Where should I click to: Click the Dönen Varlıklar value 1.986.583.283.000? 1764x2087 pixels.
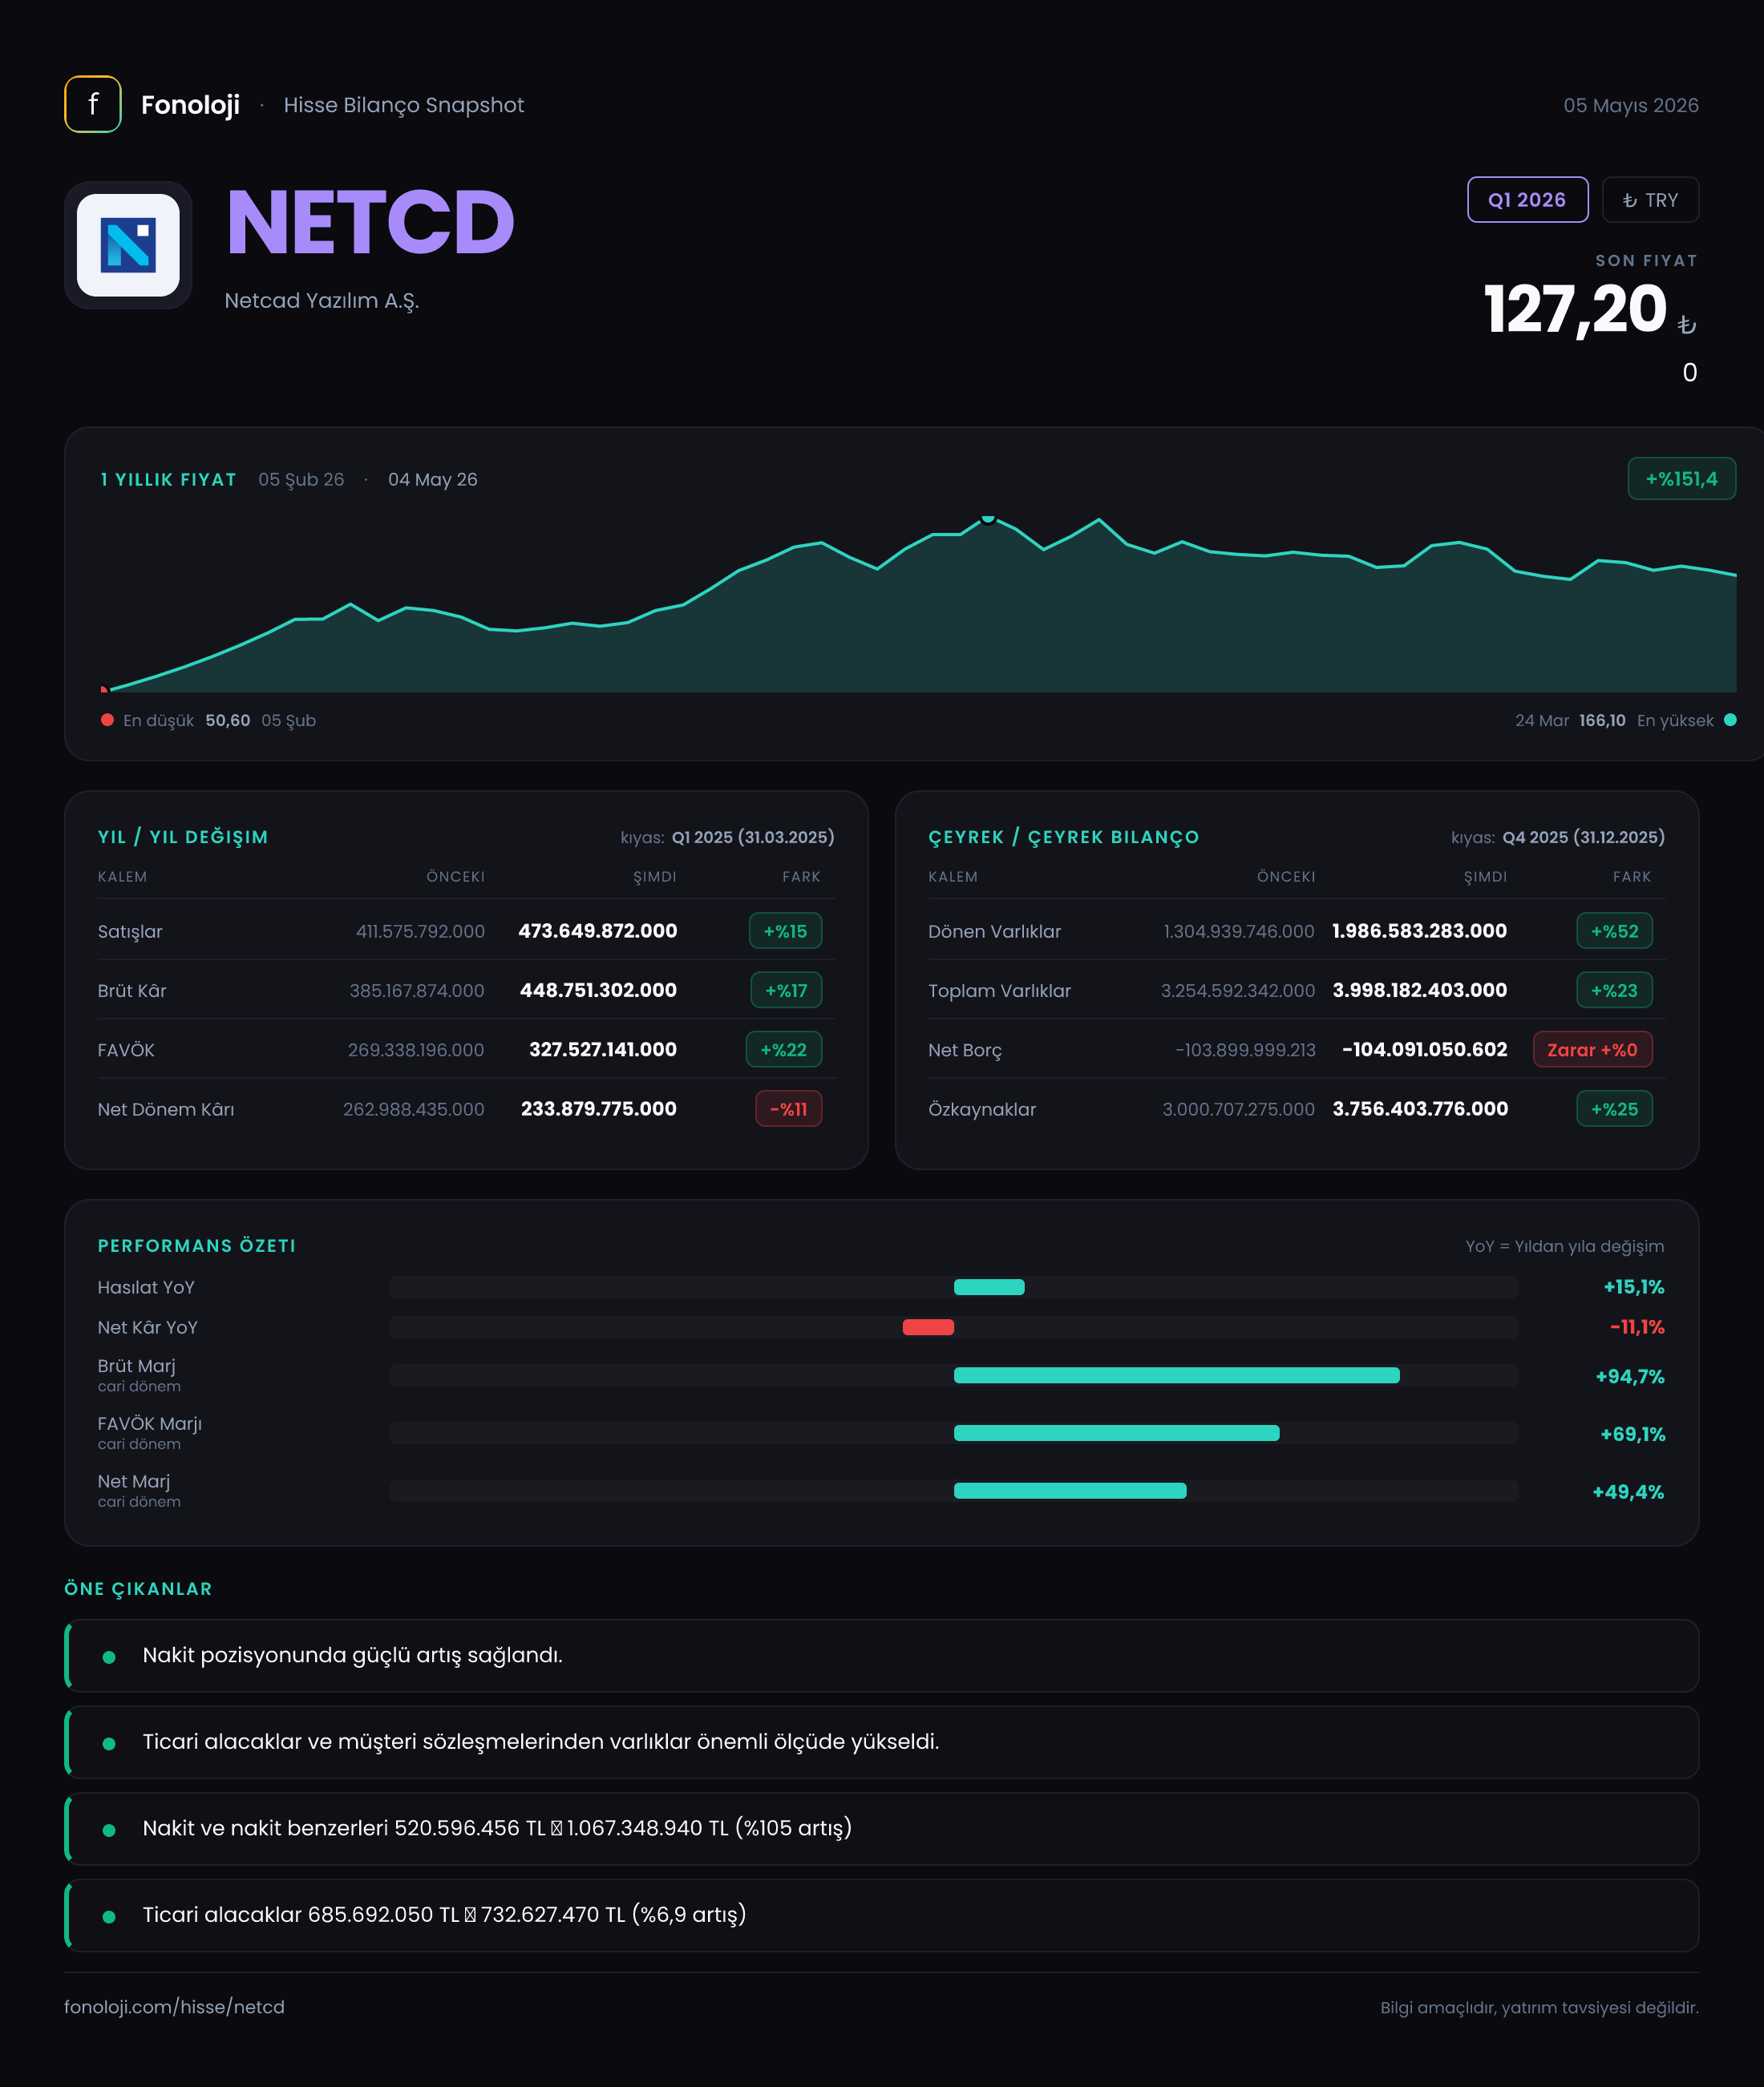pos(1420,930)
